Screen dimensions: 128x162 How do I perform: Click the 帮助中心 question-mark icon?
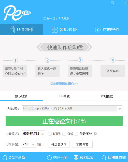coord(98,30)
